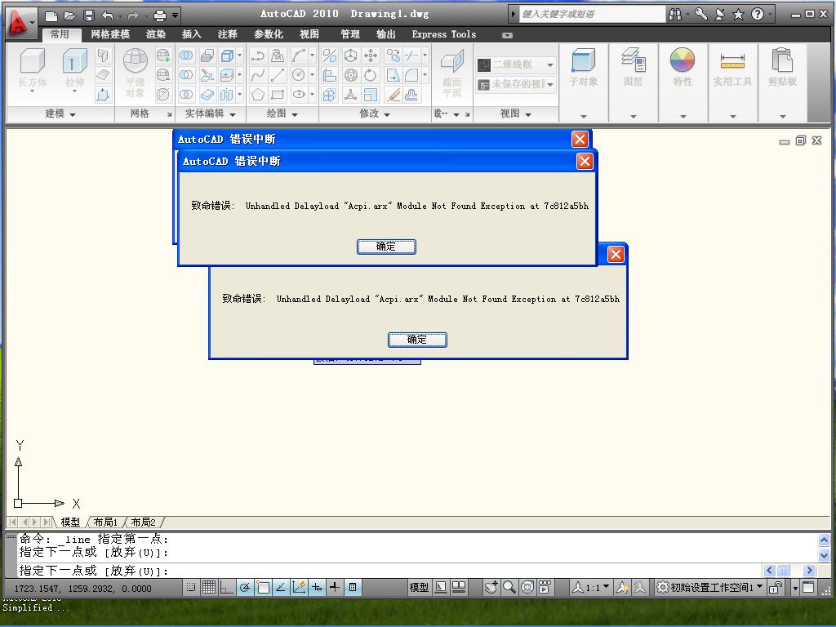Image resolution: width=836 pixels, height=627 pixels.
Task: Click the Plot printer icon
Action: 159,16
